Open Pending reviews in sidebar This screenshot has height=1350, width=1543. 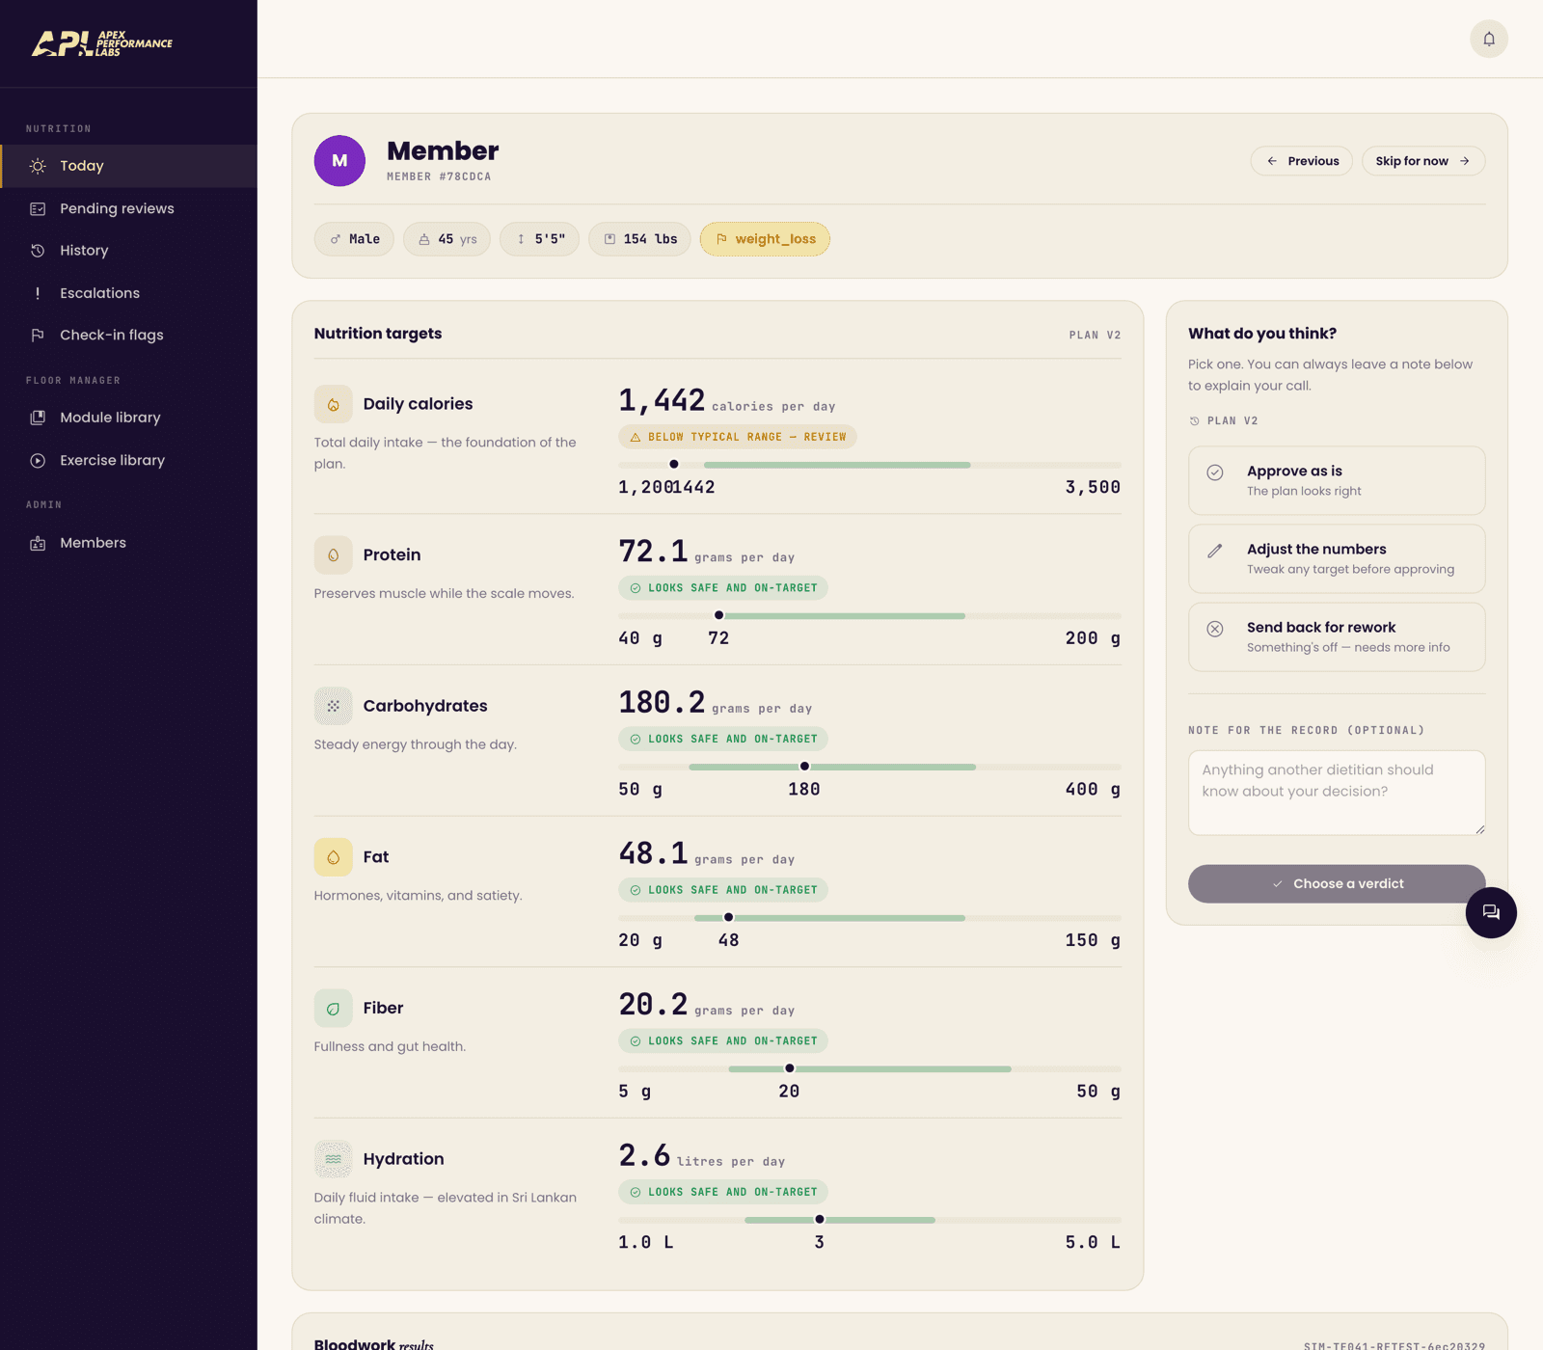(x=128, y=208)
